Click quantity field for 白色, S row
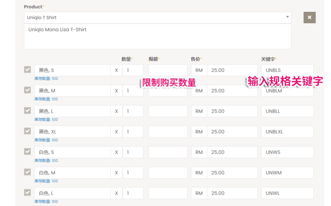This screenshot has height=206, width=331. [x=133, y=152]
